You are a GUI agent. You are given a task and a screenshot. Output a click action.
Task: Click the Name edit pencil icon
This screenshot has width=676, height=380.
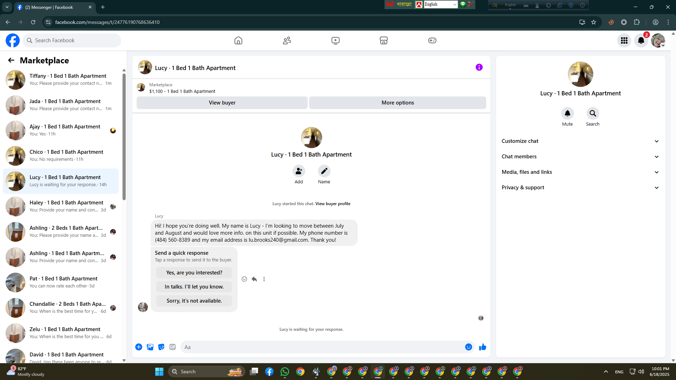[324, 171]
